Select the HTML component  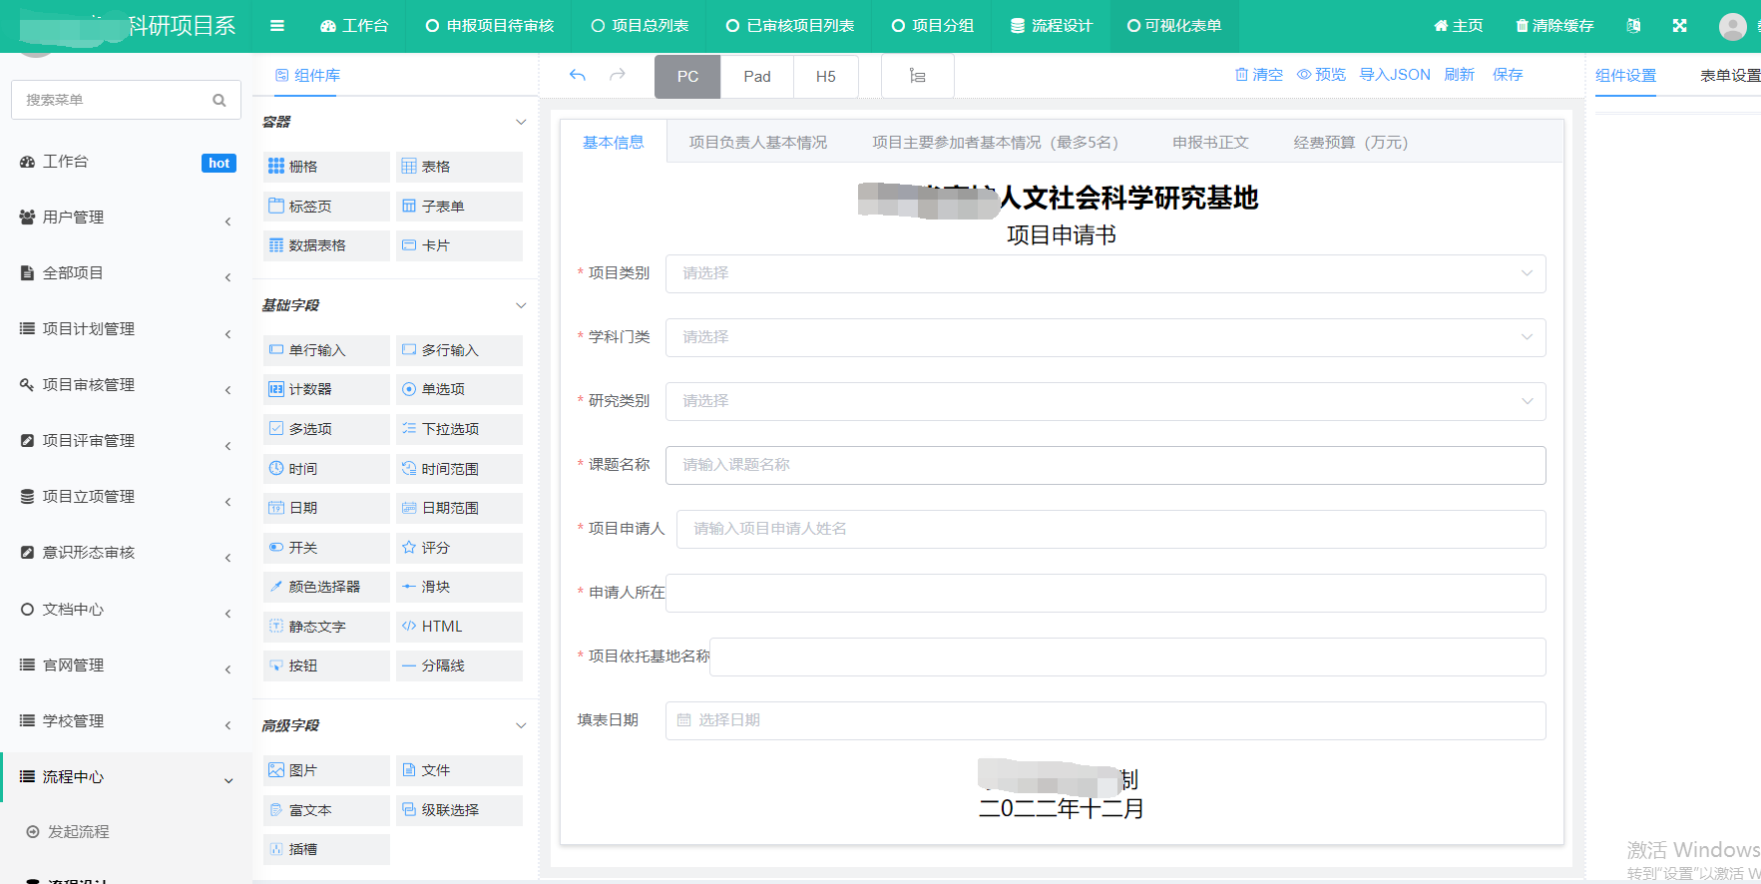coord(459,627)
